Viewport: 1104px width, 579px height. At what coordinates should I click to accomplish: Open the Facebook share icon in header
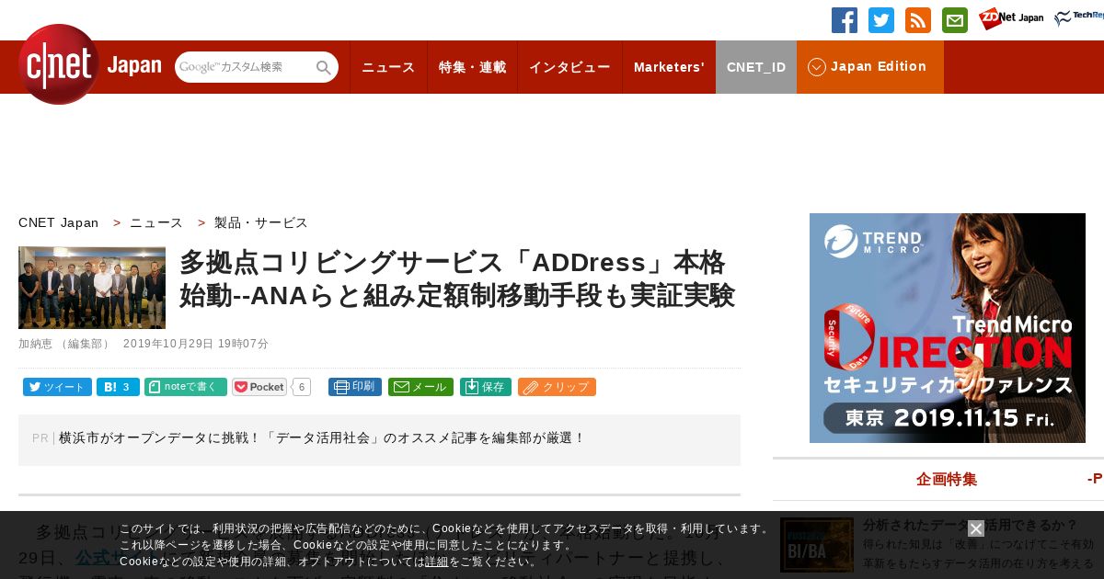pos(845,20)
